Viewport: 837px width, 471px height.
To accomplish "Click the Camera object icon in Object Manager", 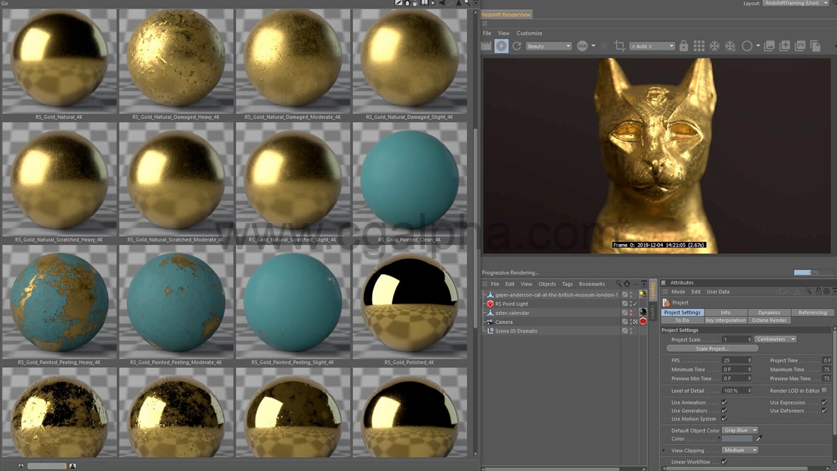I will (x=490, y=321).
